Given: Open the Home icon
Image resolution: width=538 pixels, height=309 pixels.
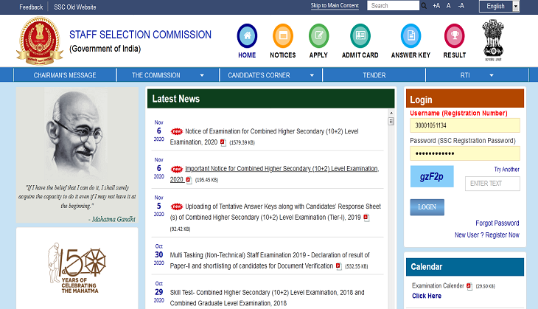Looking at the screenshot, I should pyautogui.click(x=247, y=35).
